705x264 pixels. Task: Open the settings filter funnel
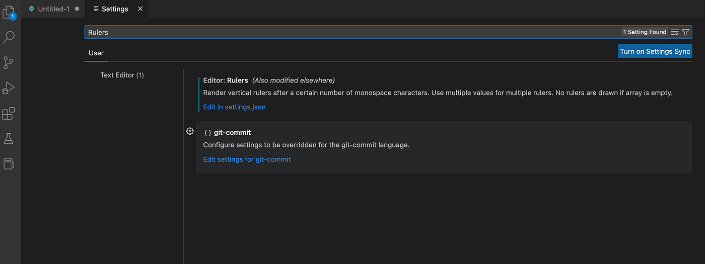[x=685, y=32]
